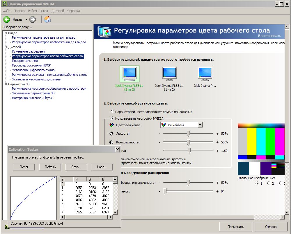291x234 pixels.
Task: Select the Idek Iiyama PLE511 (2 из 2) monitor icon
Action: 129,74
